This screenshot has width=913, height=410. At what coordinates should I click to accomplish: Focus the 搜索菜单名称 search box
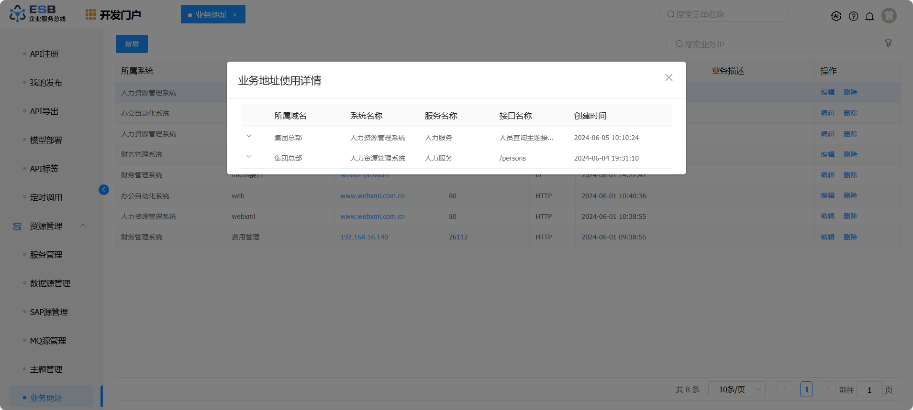coord(724,14)
